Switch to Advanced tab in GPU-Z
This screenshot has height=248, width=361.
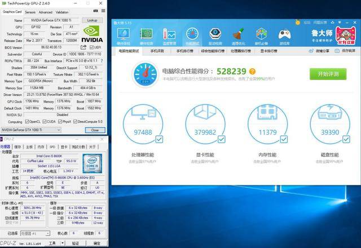click(45, 12)
